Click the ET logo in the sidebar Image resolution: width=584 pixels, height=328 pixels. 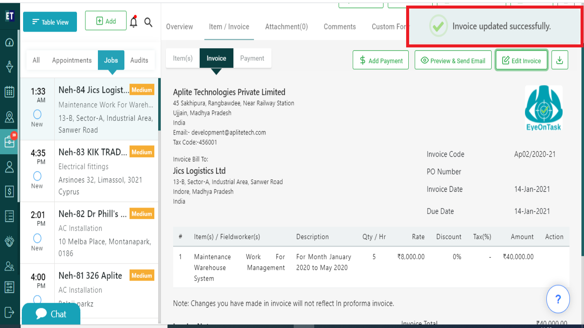click(x=9, y=16)
